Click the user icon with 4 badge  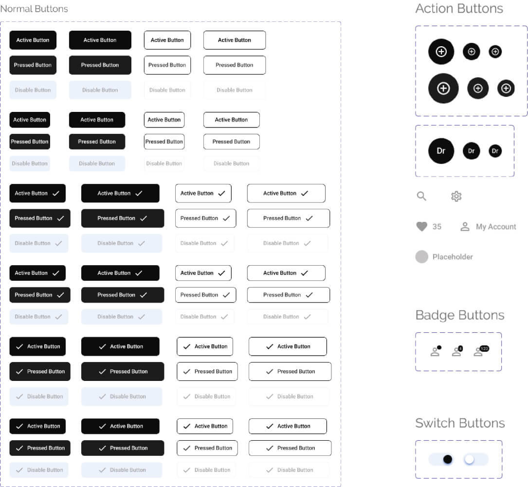tap(457, 351)
